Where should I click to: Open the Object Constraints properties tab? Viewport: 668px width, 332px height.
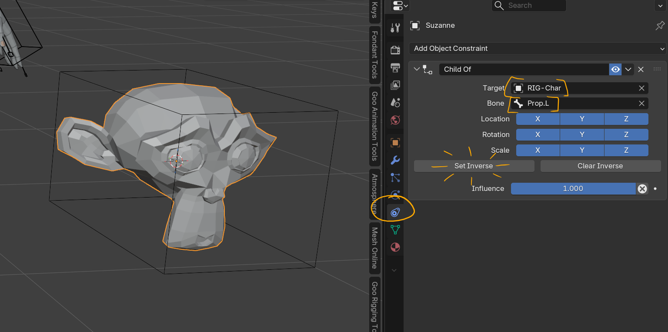pyautogui.click(x=395, y=212)
